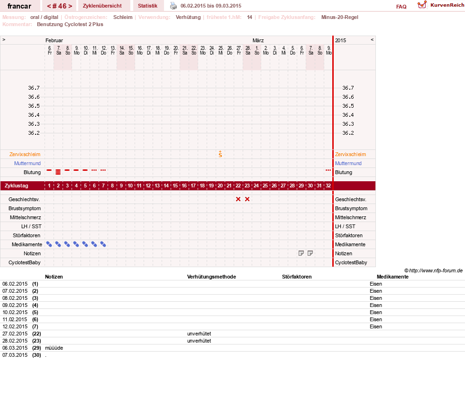The width and height of the screenshot is (465, 409).
Task: Click the medication pill icon on day 3
Action: point(67,244)
